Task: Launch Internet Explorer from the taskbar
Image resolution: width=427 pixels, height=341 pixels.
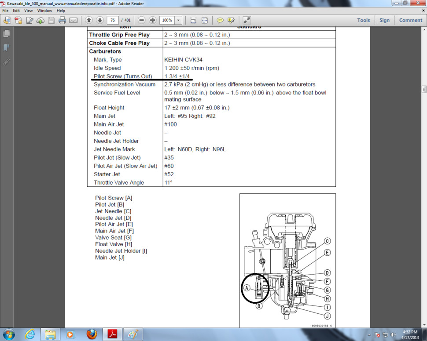Action: coord(29,334)
